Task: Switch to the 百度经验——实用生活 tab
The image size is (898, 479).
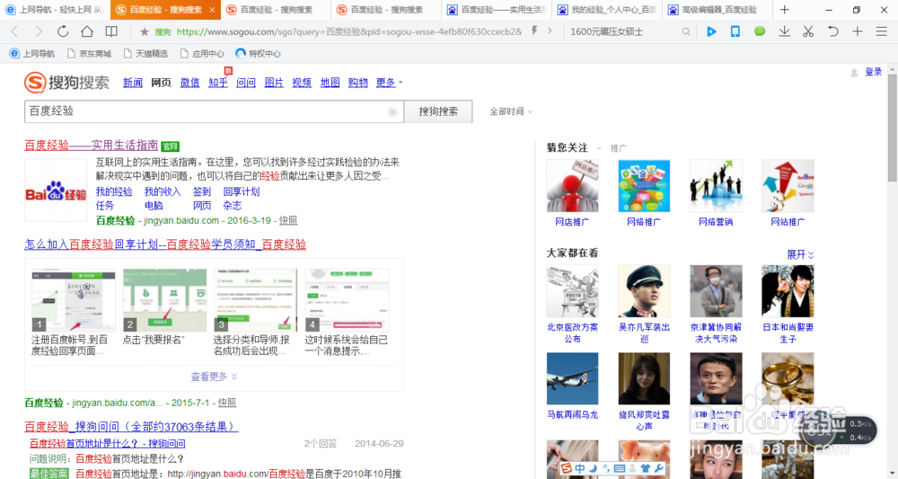Action: click(x=497, y=10)
